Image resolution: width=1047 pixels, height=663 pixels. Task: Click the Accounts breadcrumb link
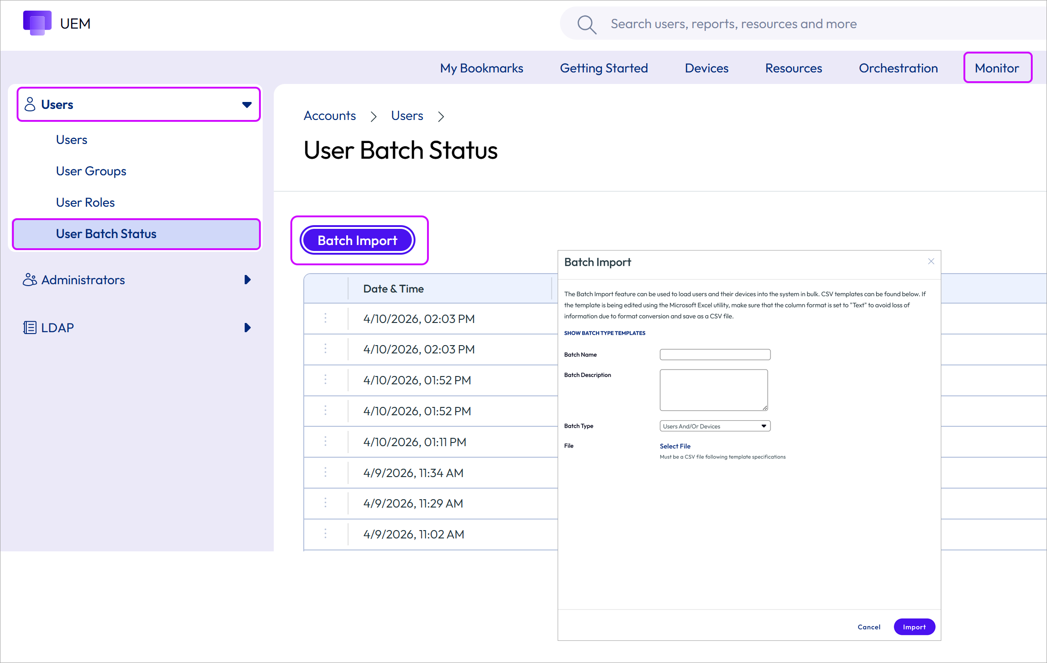pos(330,116)
